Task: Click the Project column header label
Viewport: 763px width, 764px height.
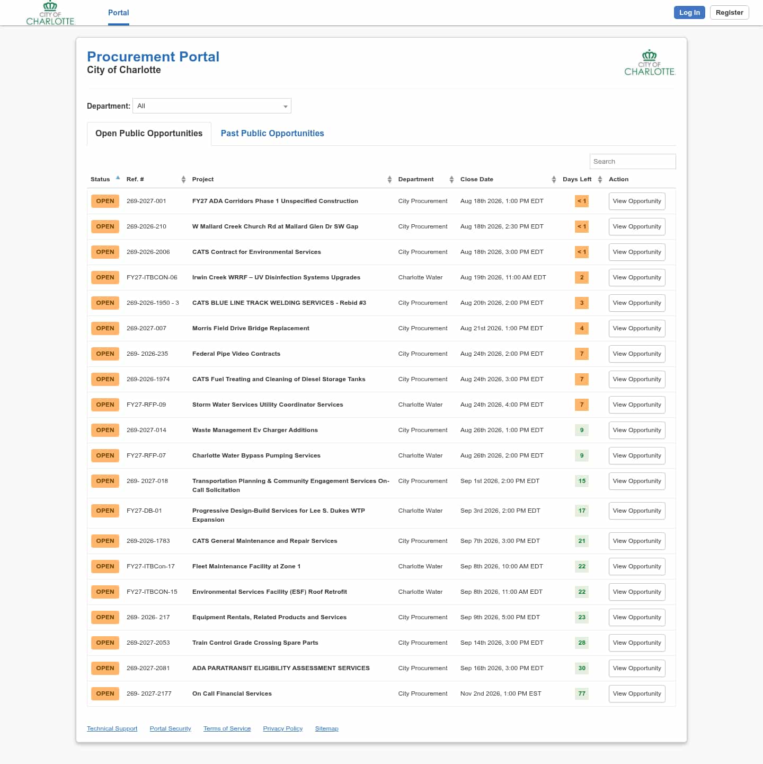Action: point(203,179)
